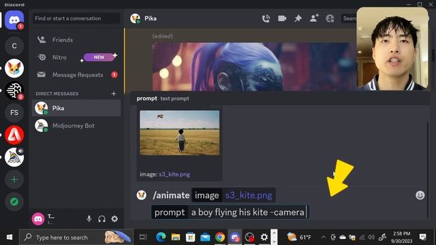
Task: Show hidden system tray icons
Action: click(x=323, y=238)
